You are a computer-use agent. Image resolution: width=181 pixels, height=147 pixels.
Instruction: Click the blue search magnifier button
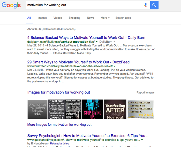(154, 5)
